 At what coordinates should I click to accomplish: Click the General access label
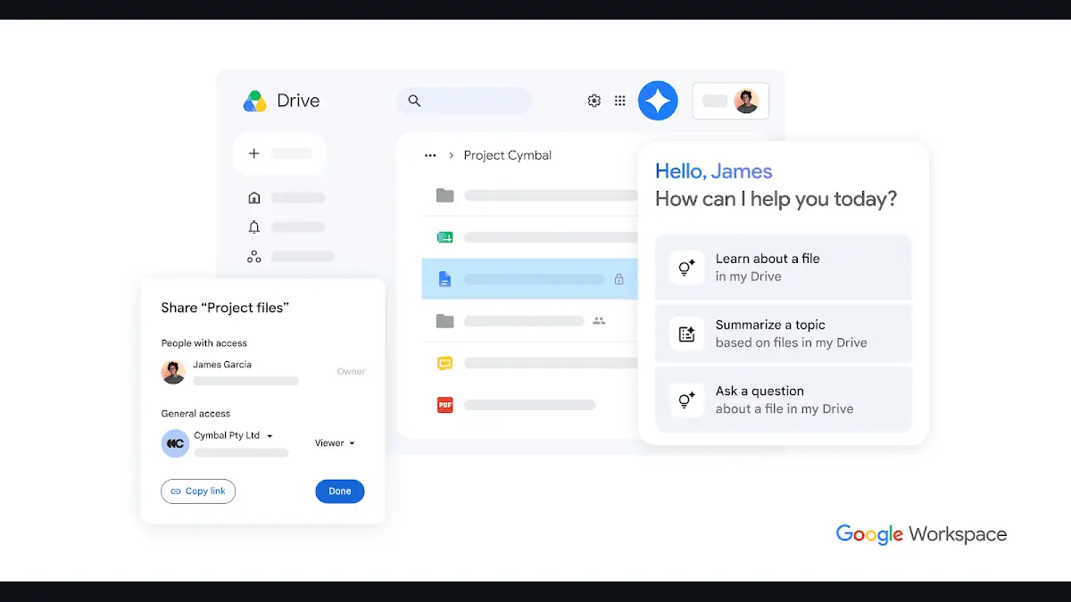tap(195, 414)
